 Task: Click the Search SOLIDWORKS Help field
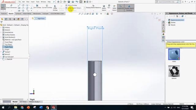tap(166, 2)
